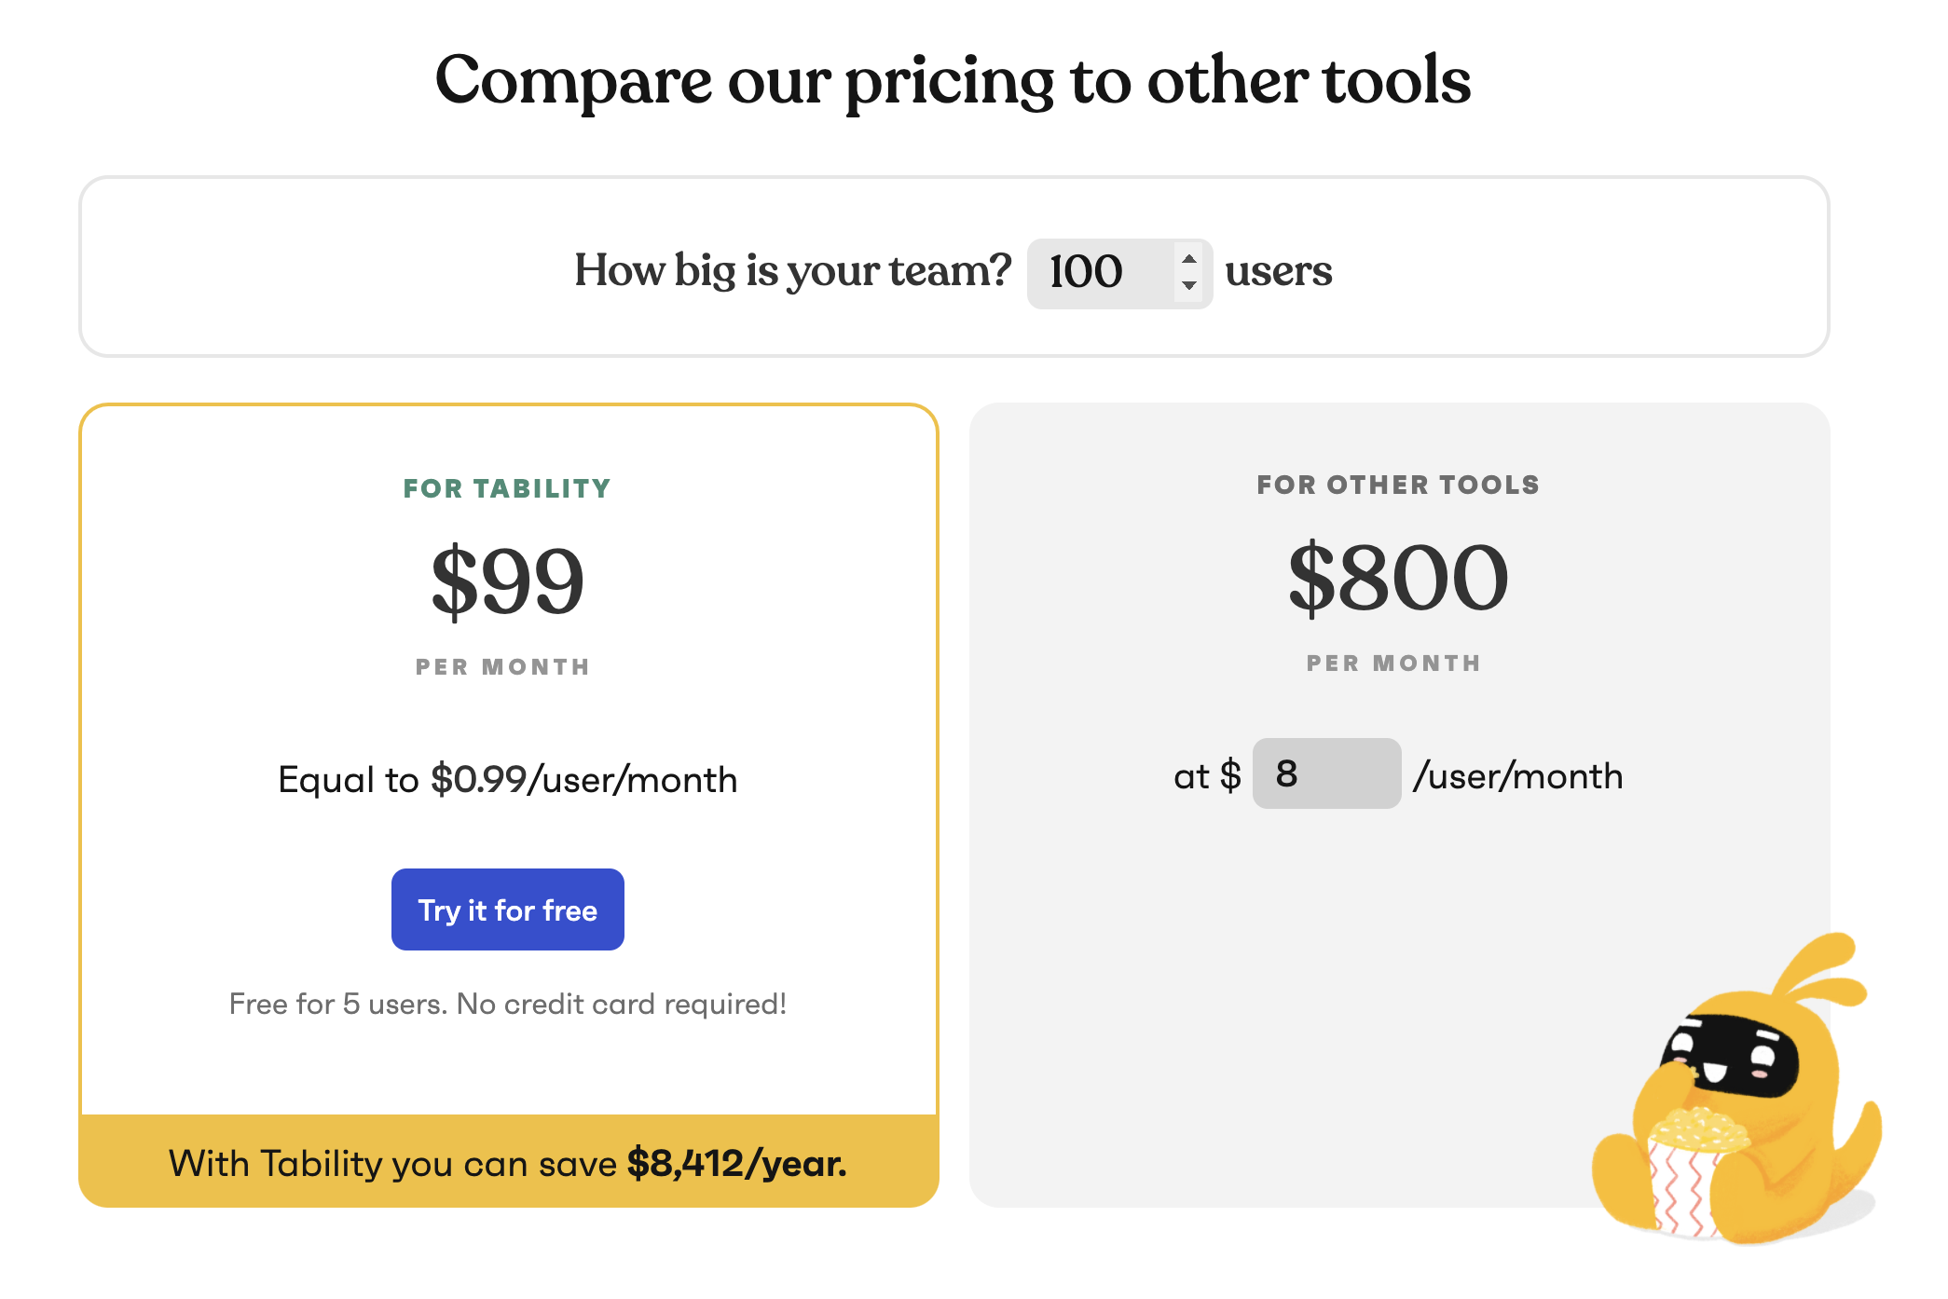Click the $800 other tools price
Image resolution: width=1948 pixels, height=1299 pixels.
tap(1398, 578)
